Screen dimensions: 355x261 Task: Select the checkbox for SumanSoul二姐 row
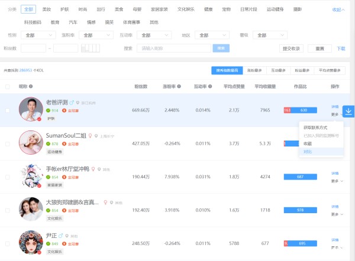pyautogui.click(x=8, y=143)
